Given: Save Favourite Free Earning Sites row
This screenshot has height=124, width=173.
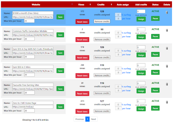Looking at the screenshot, I should (60, 89).
